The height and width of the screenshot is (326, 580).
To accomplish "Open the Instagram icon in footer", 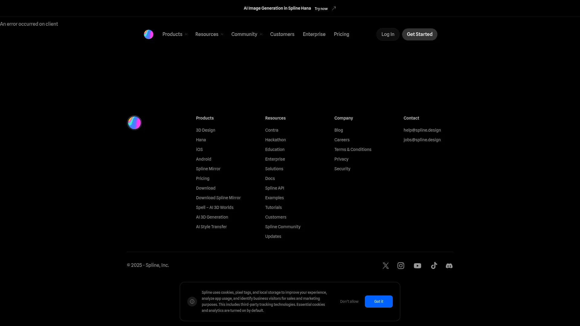I will pyautogui.click(x=401, y=266).
